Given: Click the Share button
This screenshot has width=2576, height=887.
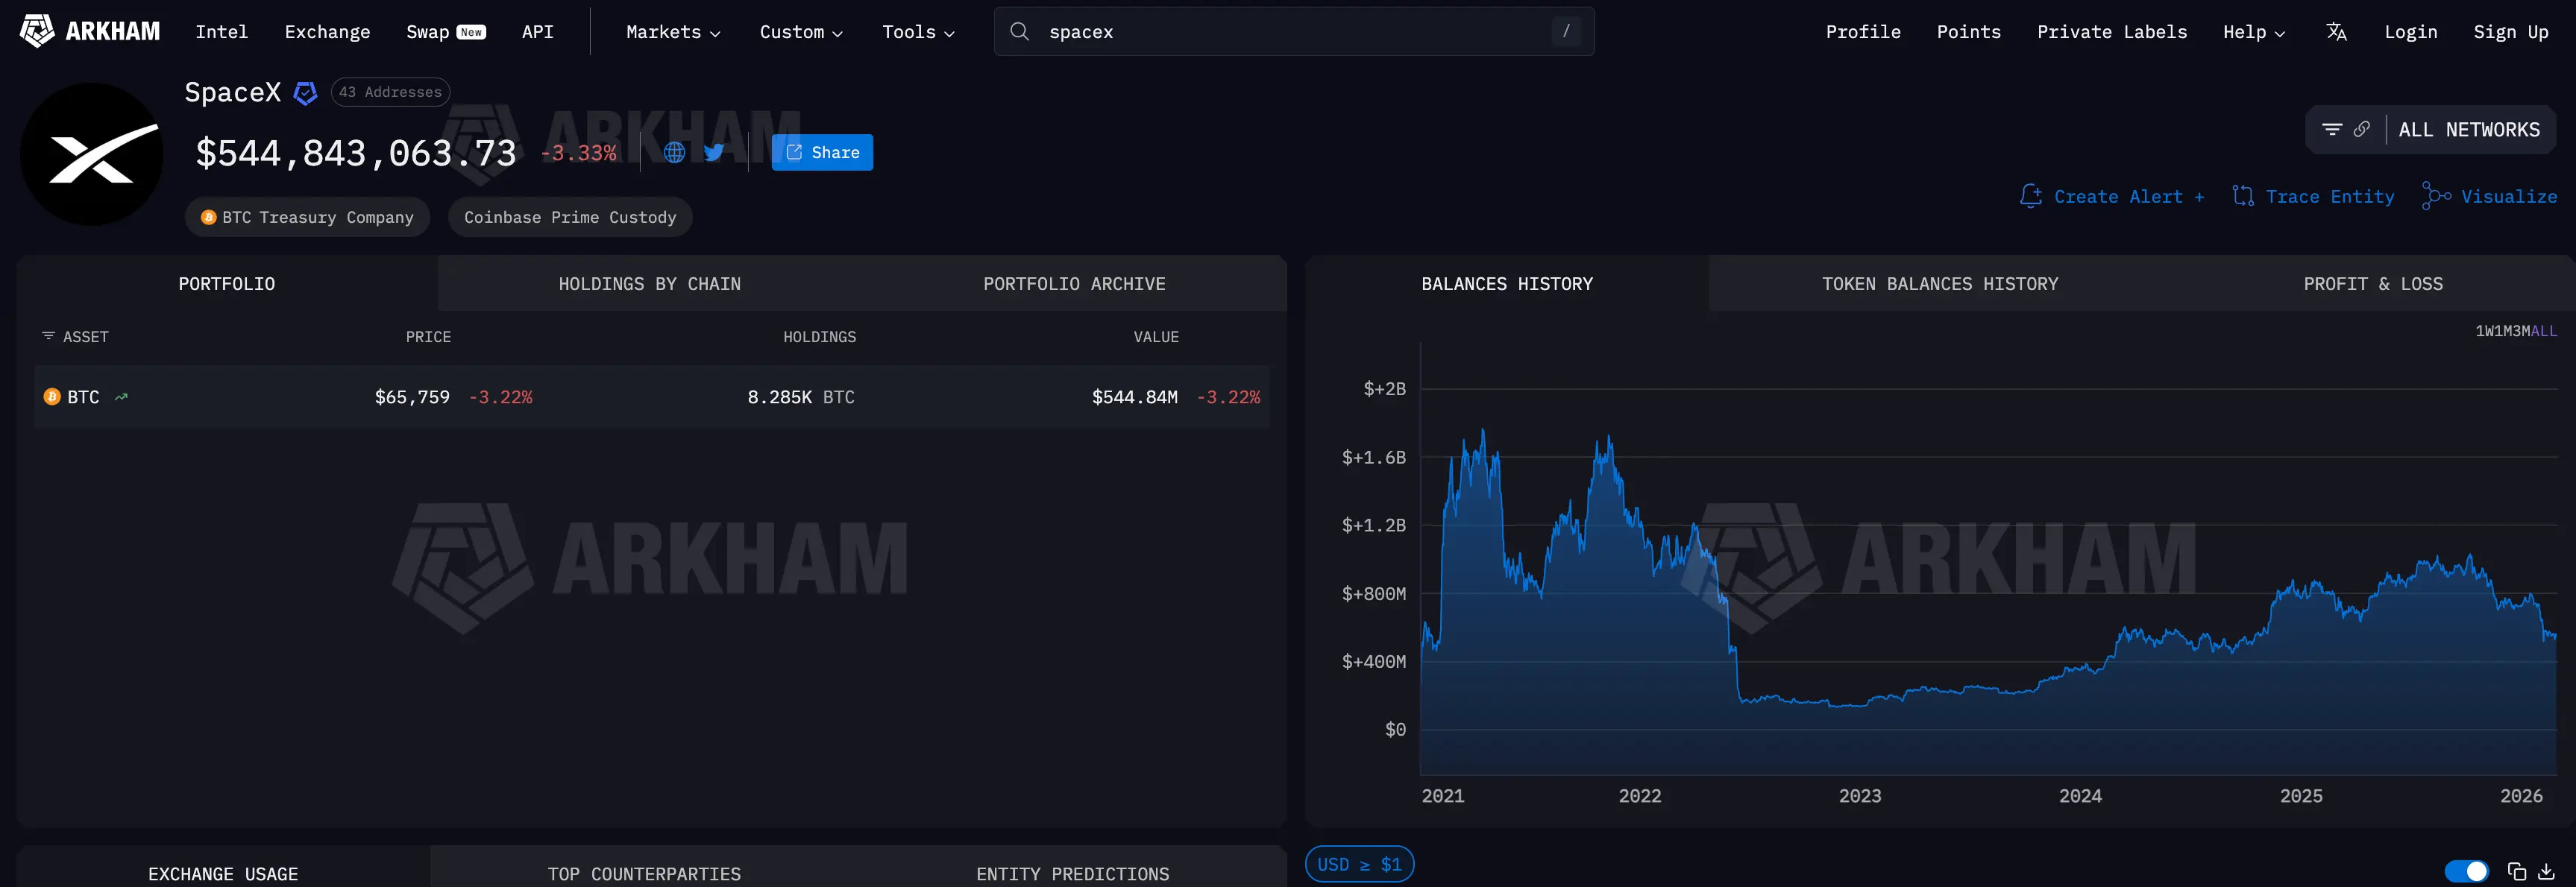Looking at the screenshot, I should (x=822, y=152).
